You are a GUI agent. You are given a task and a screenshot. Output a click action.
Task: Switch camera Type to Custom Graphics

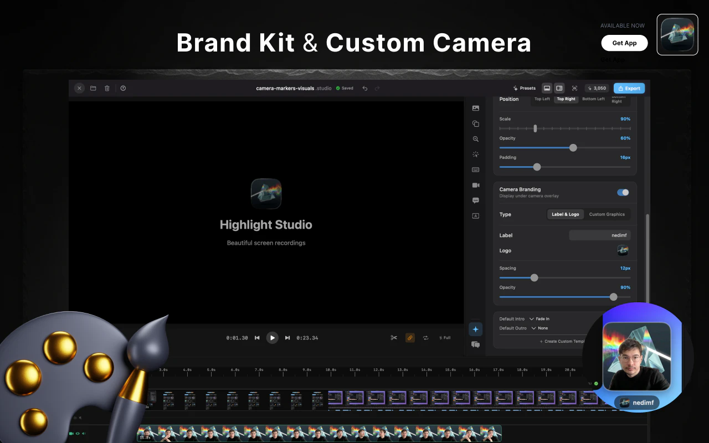coord(607,214)
